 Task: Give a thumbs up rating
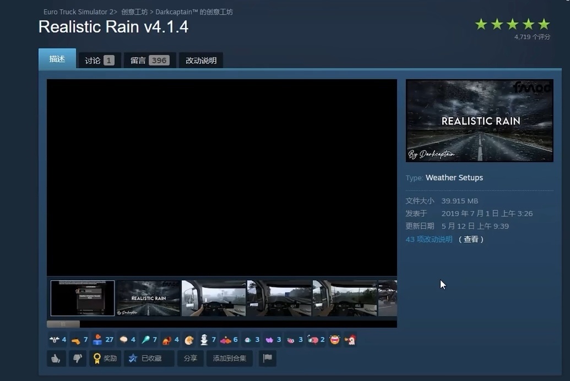[56, 358]
